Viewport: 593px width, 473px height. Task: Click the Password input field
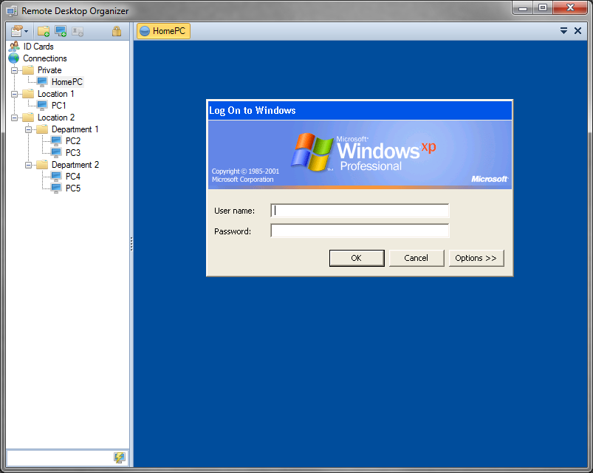(x=360, y=231)
